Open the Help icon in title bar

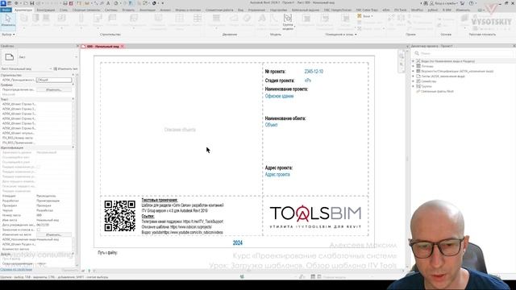pos(471,3)
